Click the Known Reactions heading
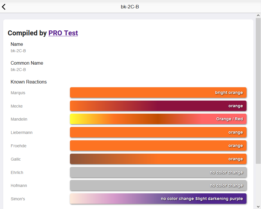This screenshot has height=209, width=261. coord(29,82)
